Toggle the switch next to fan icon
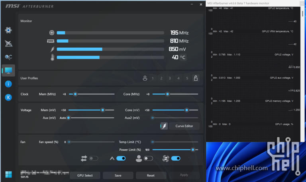 [x=176, y=159]
